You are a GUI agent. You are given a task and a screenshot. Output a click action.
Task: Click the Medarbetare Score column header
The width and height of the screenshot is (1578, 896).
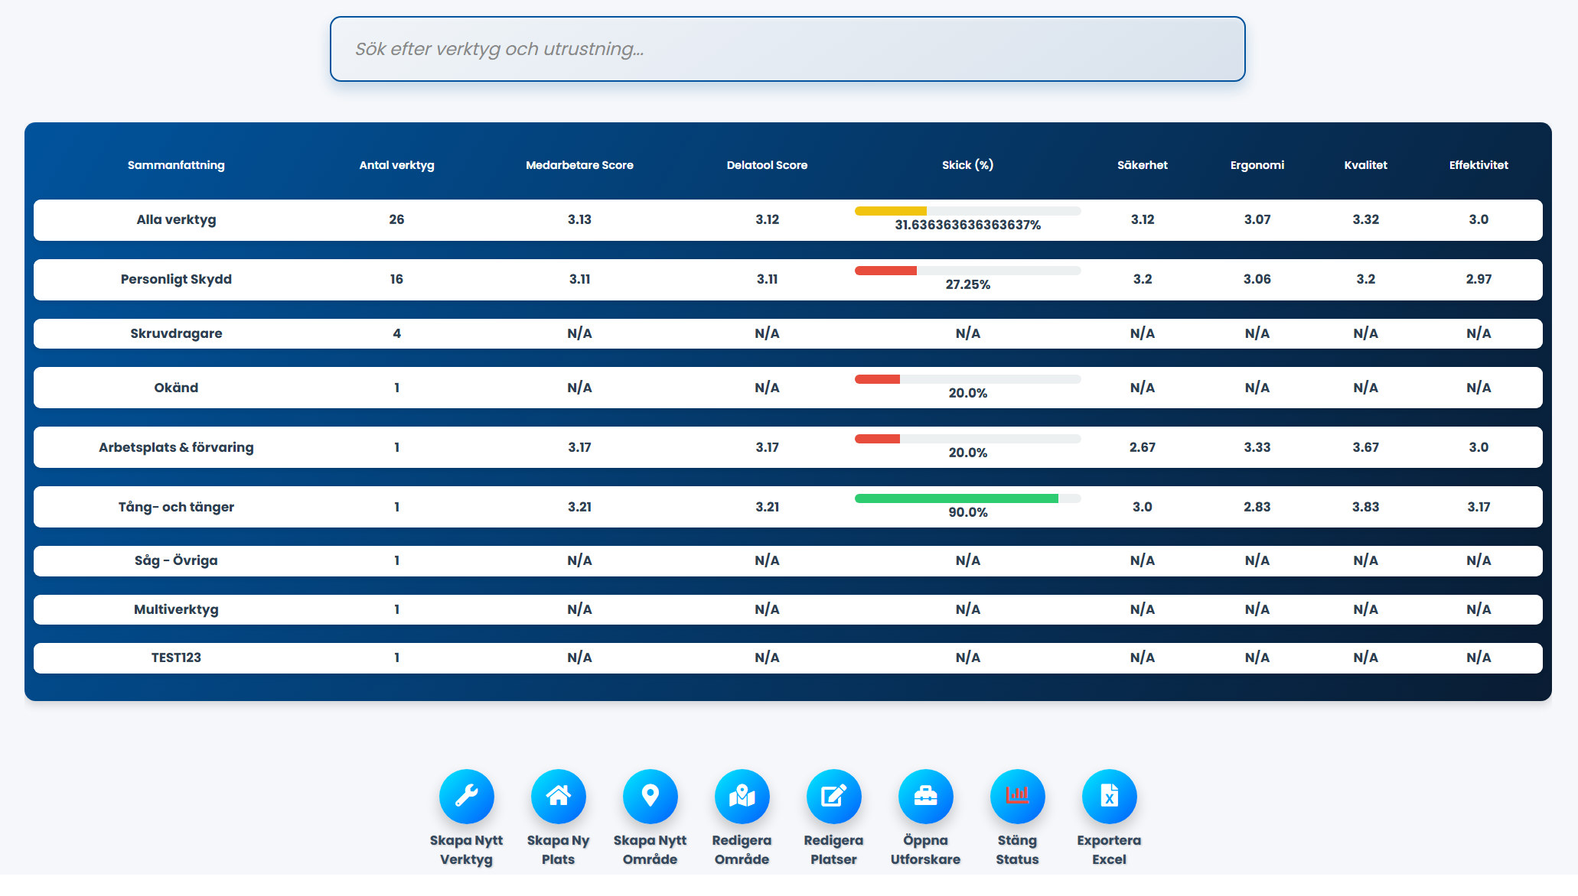point(579,165)
